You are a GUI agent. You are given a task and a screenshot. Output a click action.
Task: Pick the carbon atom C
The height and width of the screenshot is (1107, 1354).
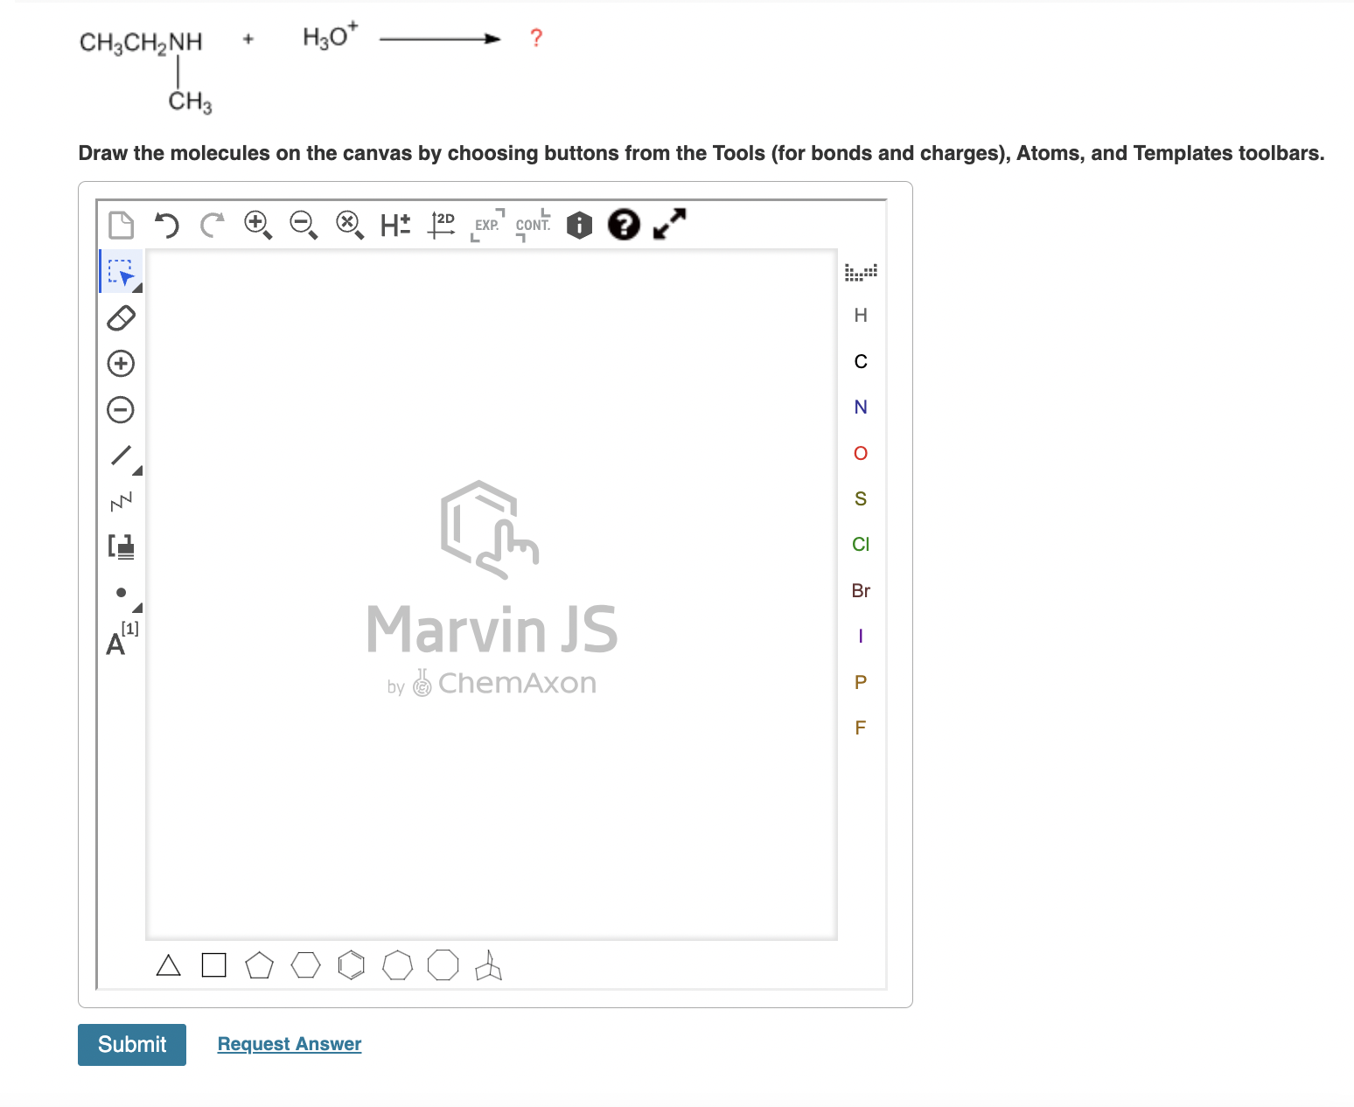click(x=861, y=362)
